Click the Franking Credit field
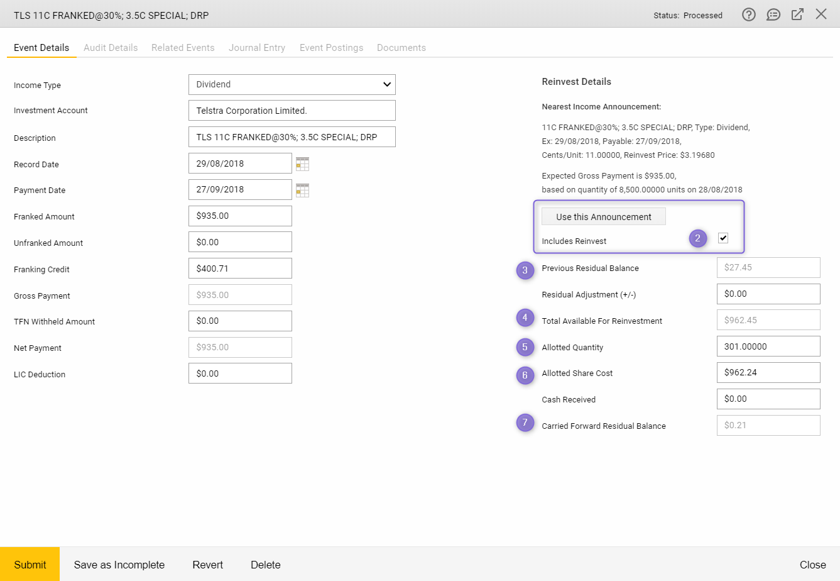The width and height of the screenshot is (840, 581). tap(240, 268)
